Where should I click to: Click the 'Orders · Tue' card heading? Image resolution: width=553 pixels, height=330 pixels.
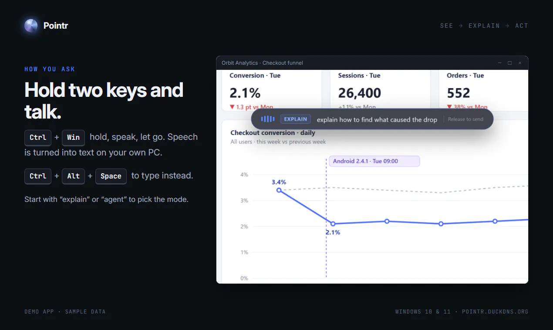click(465, 76)
